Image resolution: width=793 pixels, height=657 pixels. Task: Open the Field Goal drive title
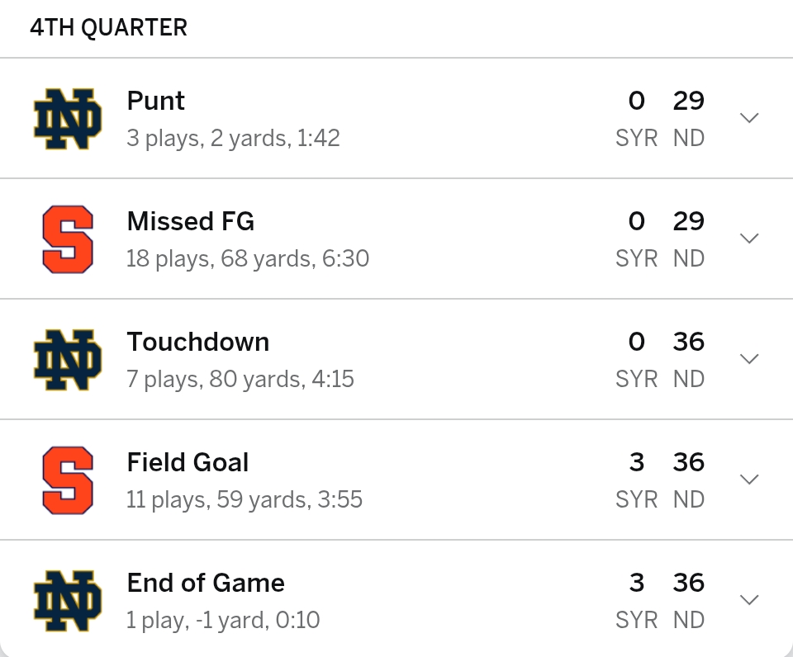tap(188, 462)
